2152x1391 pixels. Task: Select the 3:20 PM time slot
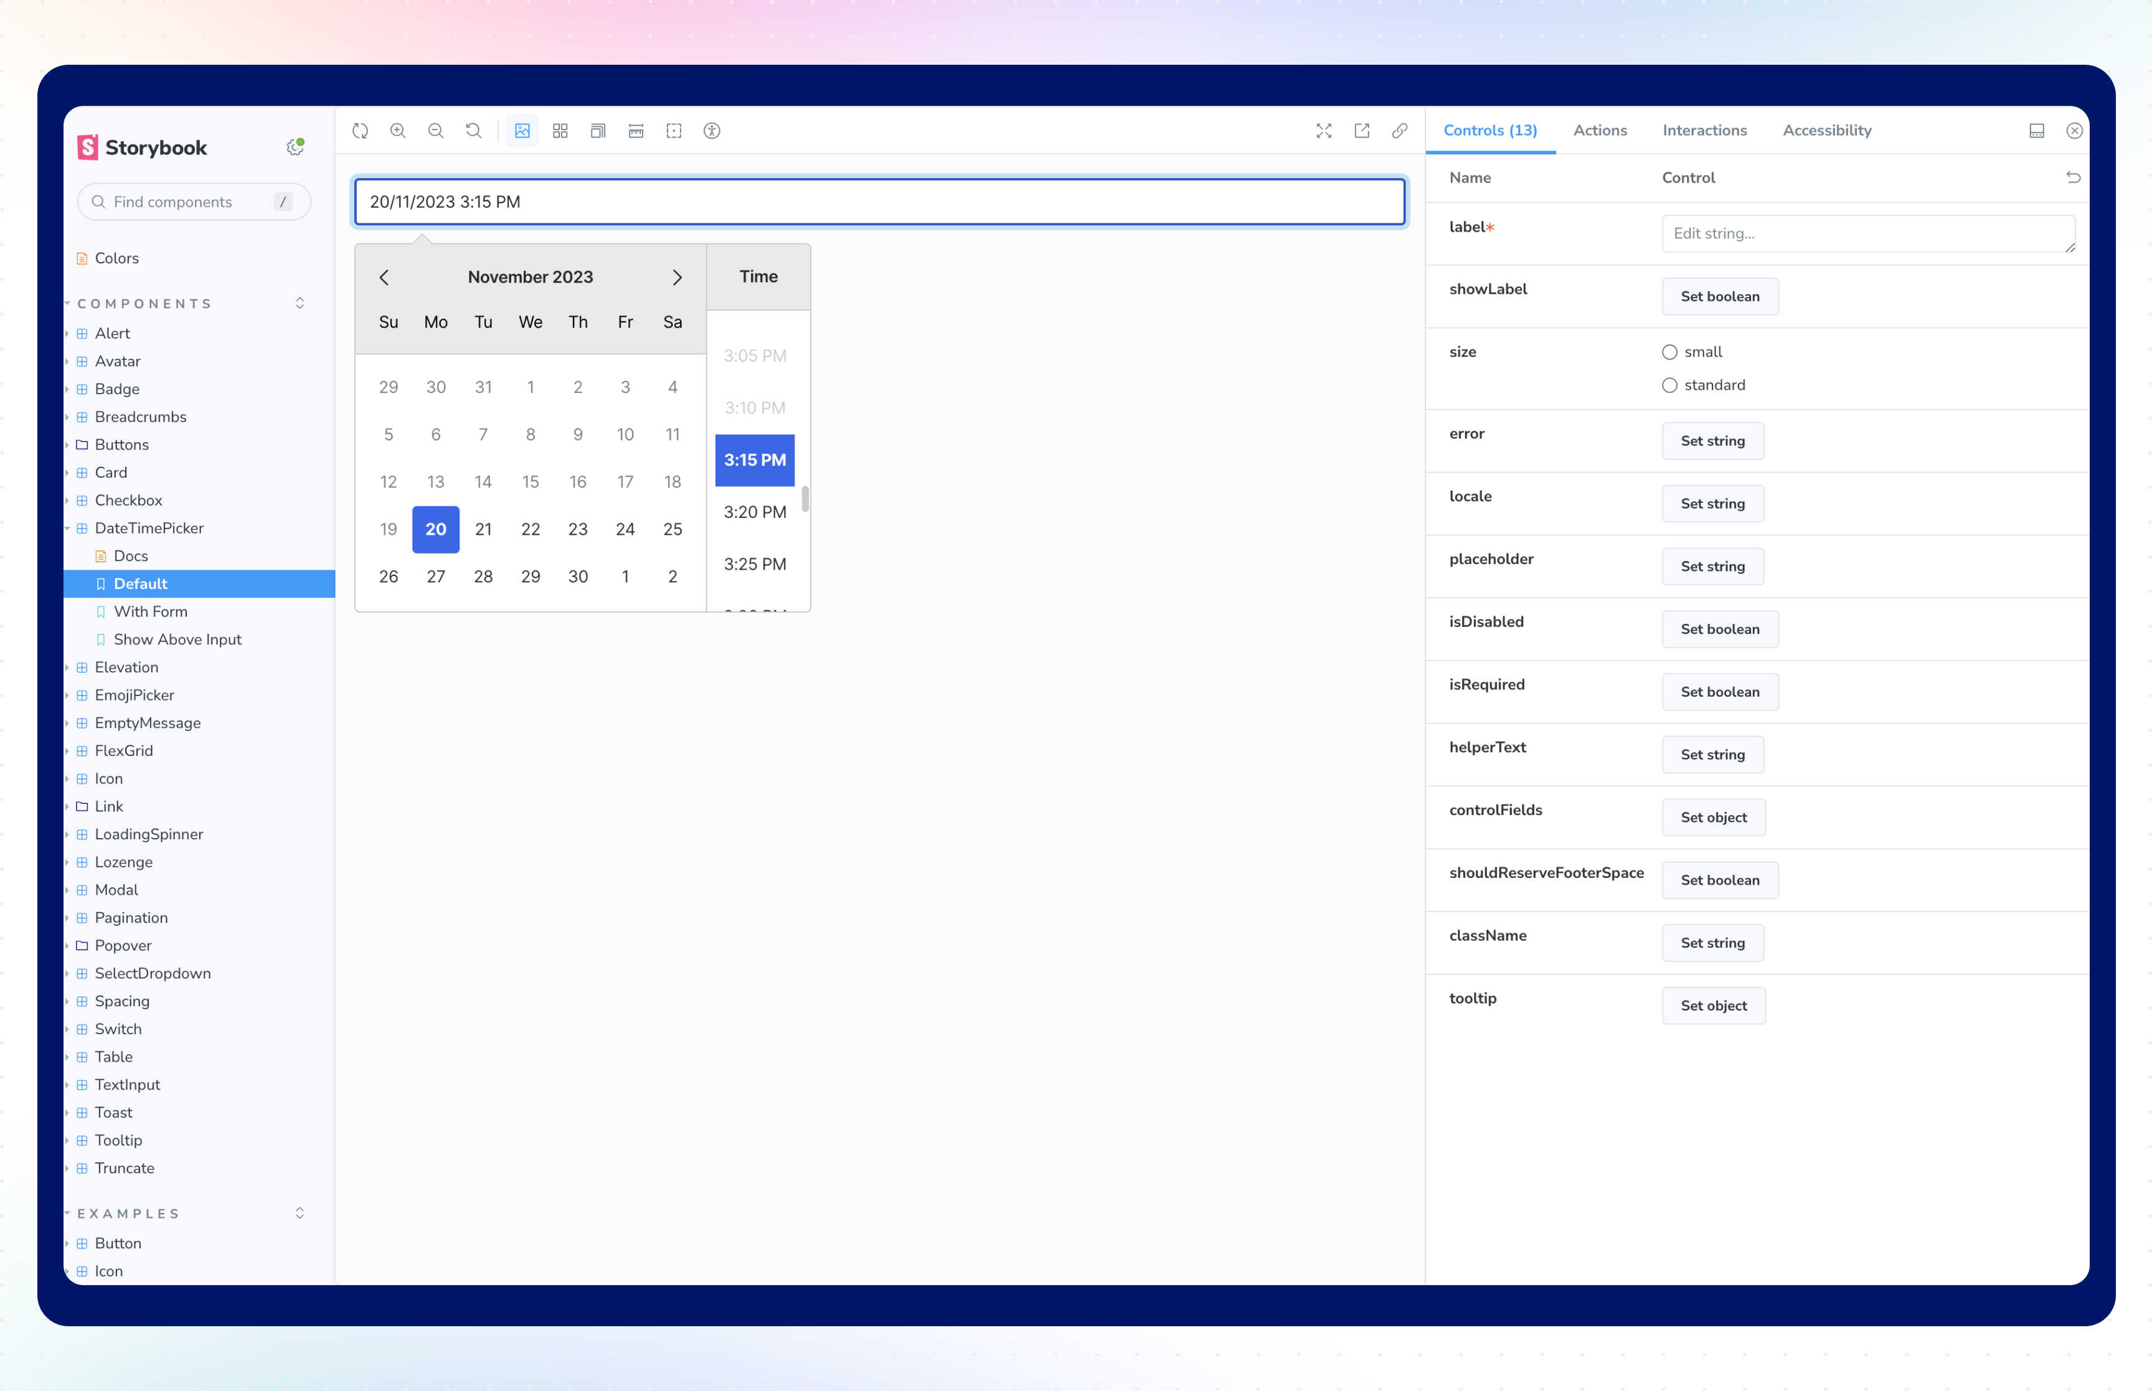point(755,512)
